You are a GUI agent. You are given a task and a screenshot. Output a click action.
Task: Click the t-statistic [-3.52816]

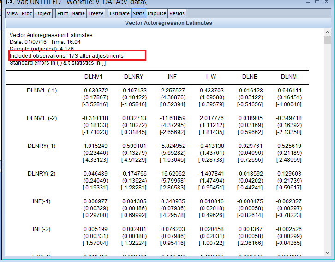click(95, 104)
